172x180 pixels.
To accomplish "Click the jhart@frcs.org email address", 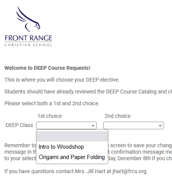I will coord(129,171).
